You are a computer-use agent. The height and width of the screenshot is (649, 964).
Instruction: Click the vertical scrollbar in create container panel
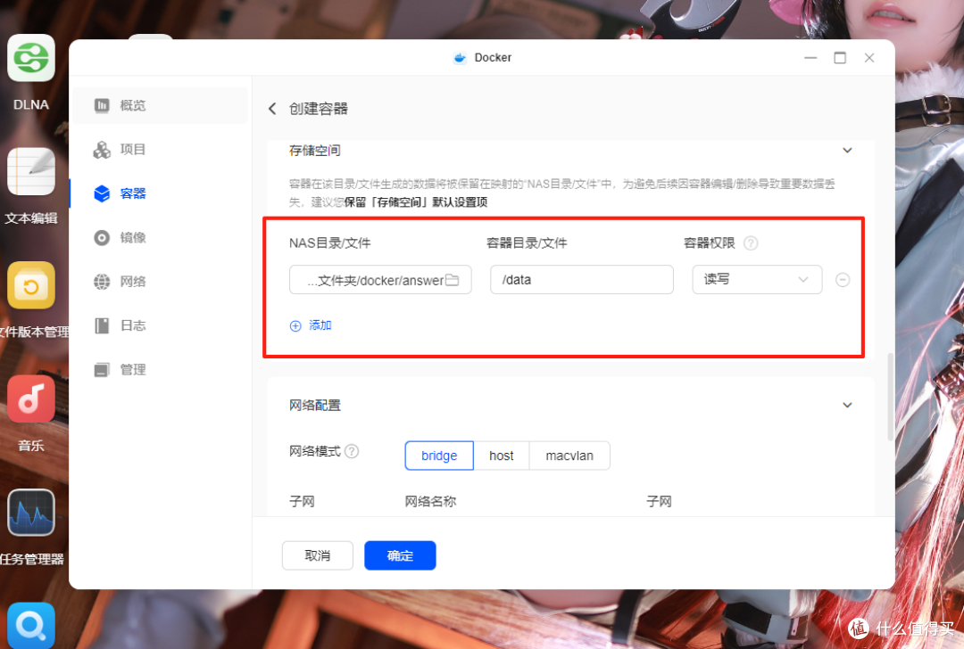[x=890, y=397]
